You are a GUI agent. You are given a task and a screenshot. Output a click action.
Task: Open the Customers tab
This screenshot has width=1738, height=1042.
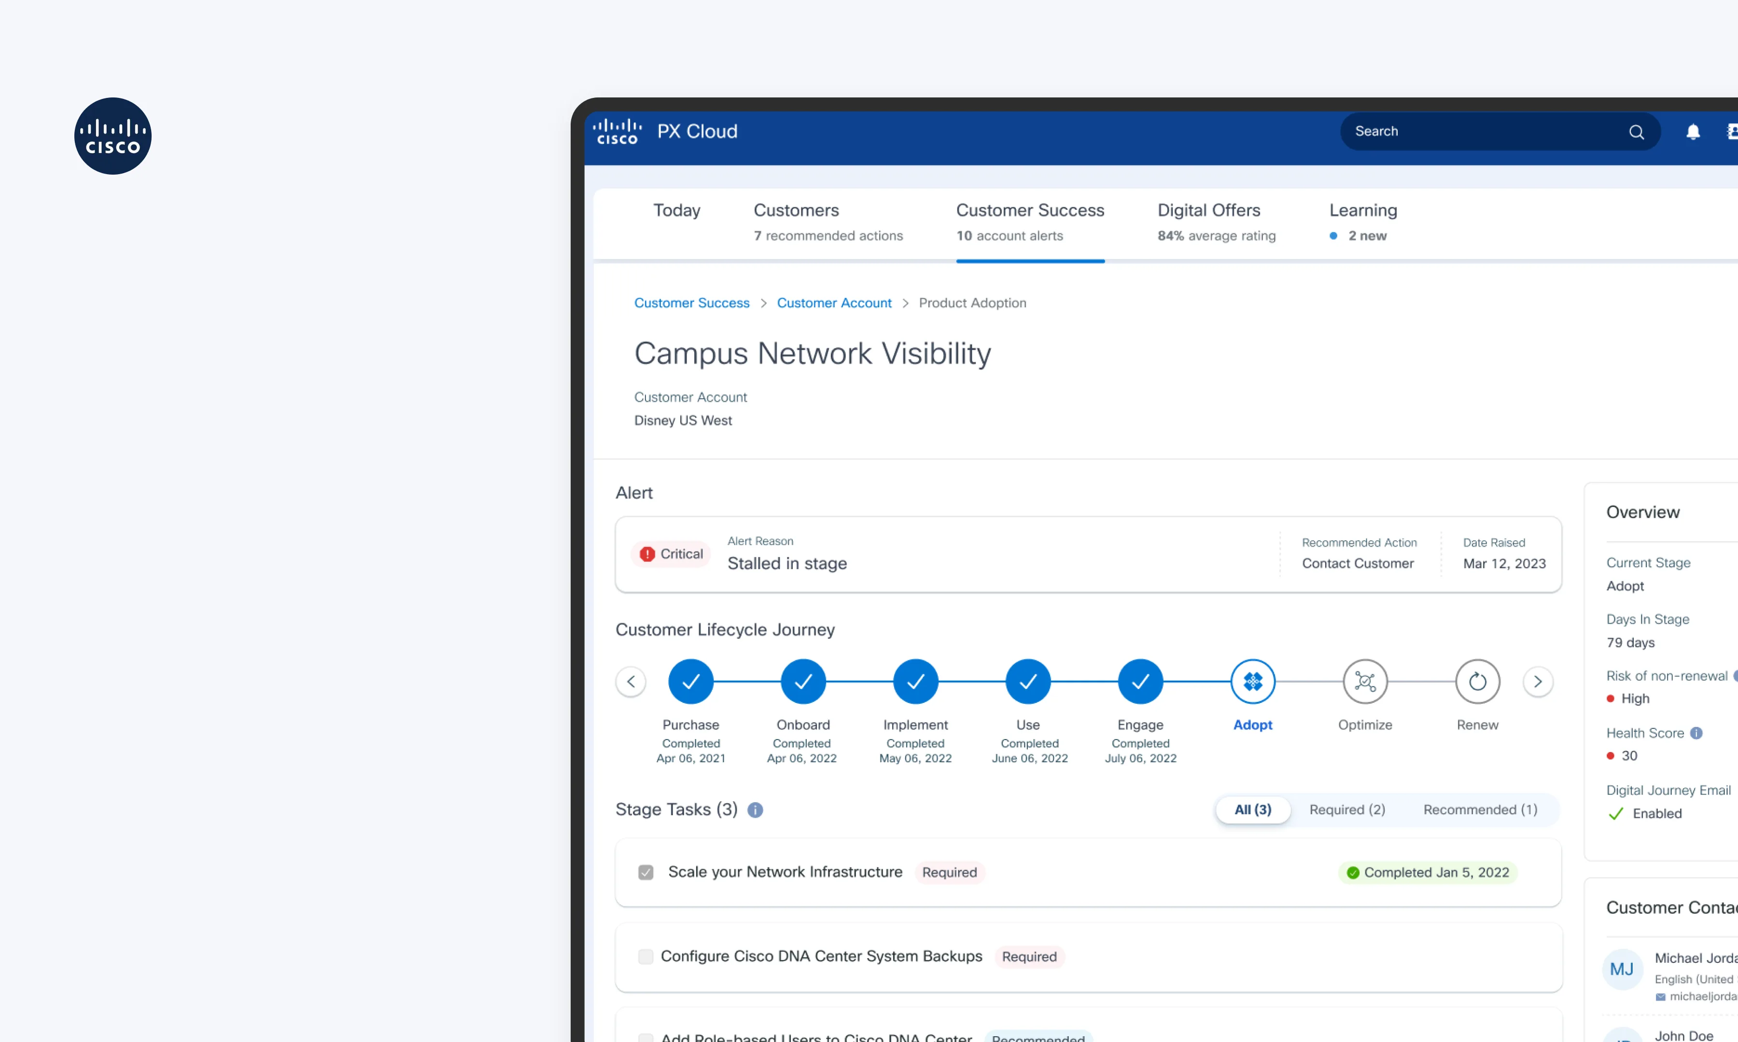click(827, 222)
